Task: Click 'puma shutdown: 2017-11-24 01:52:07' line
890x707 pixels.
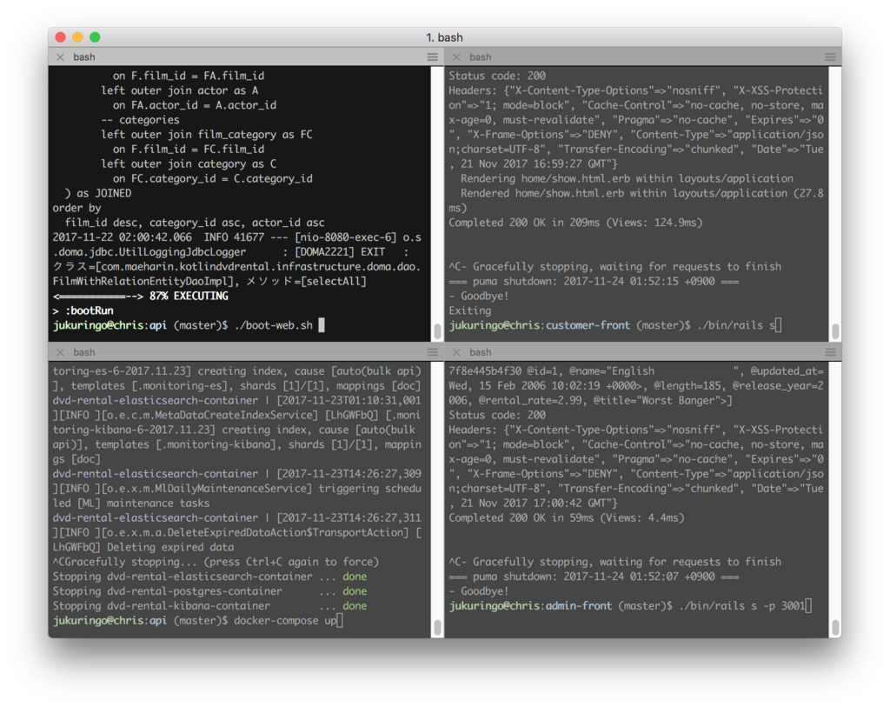Action: (594, 577)
